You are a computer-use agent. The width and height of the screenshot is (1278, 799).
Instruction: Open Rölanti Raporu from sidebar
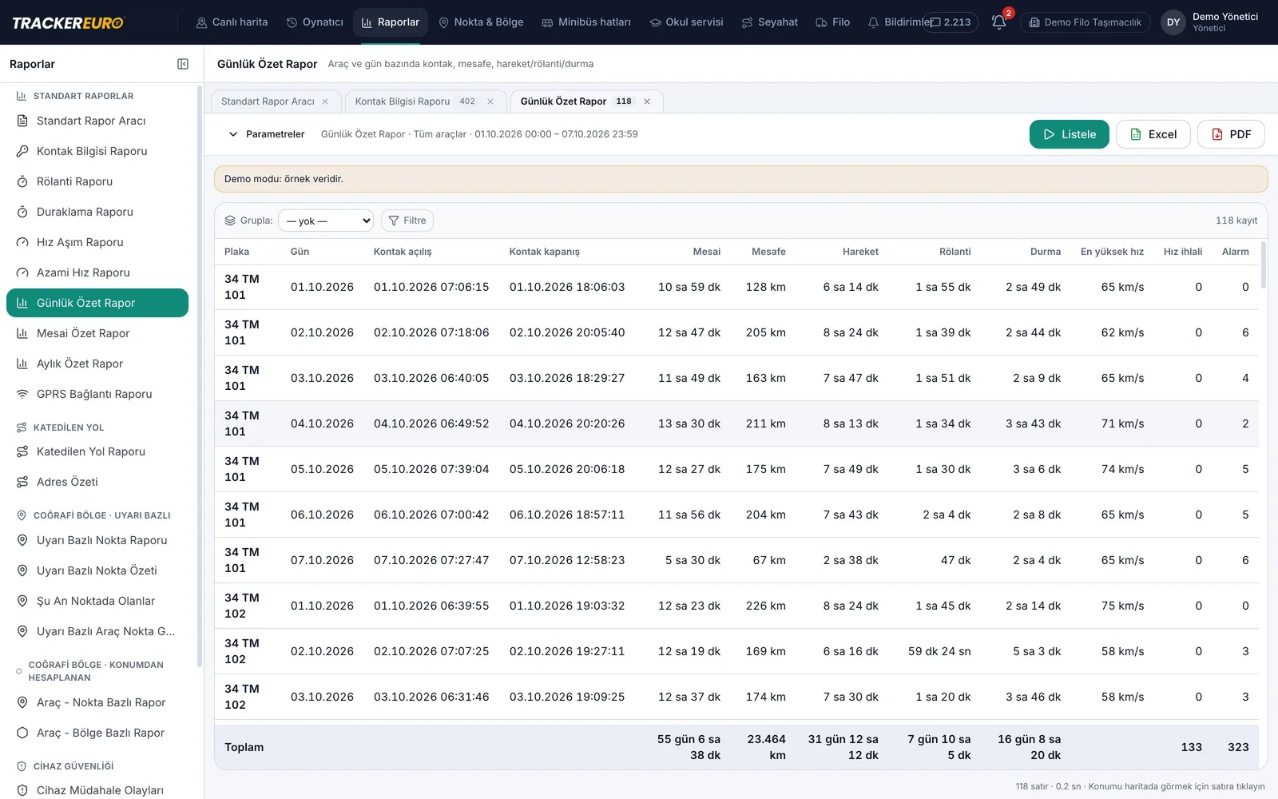(x=97, y=181)
